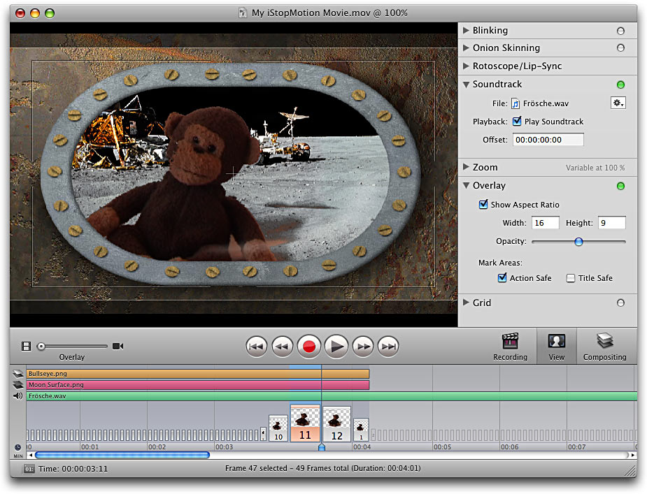Click the foreground layer icon beside Bullseye.png
This screenshot has height=494, width=647.
click(x=18, y=374)
